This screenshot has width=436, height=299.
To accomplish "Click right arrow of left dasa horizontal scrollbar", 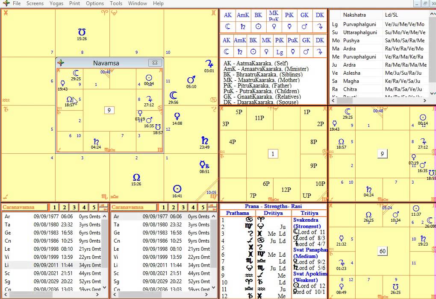I will [97, 294].
